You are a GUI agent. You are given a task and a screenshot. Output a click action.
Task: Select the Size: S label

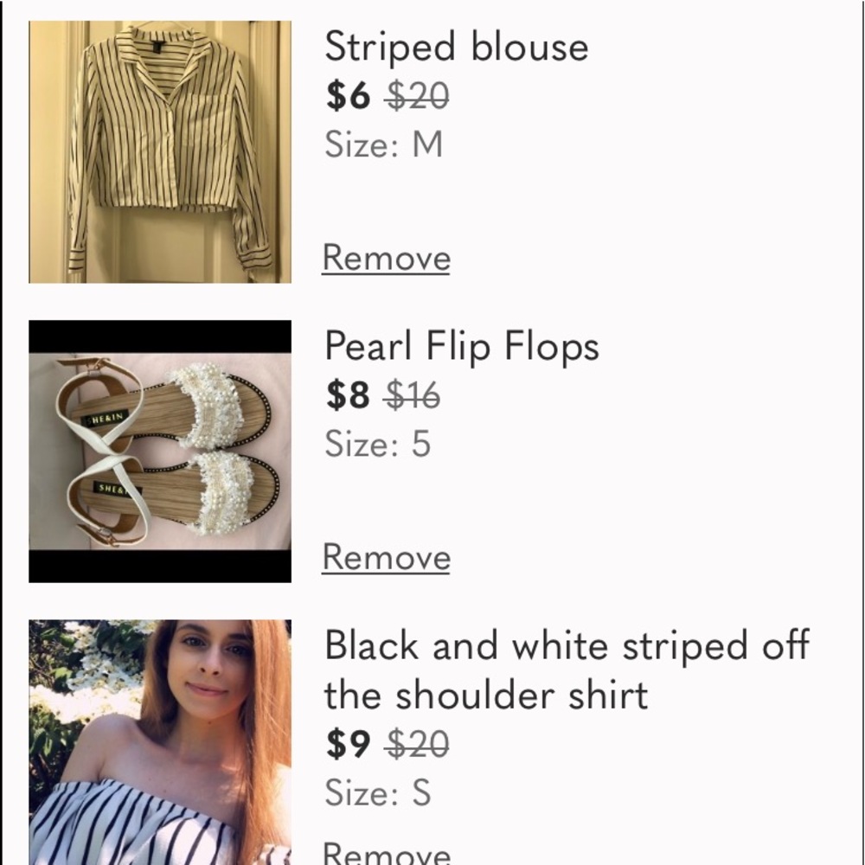click(x=377, y=792)
